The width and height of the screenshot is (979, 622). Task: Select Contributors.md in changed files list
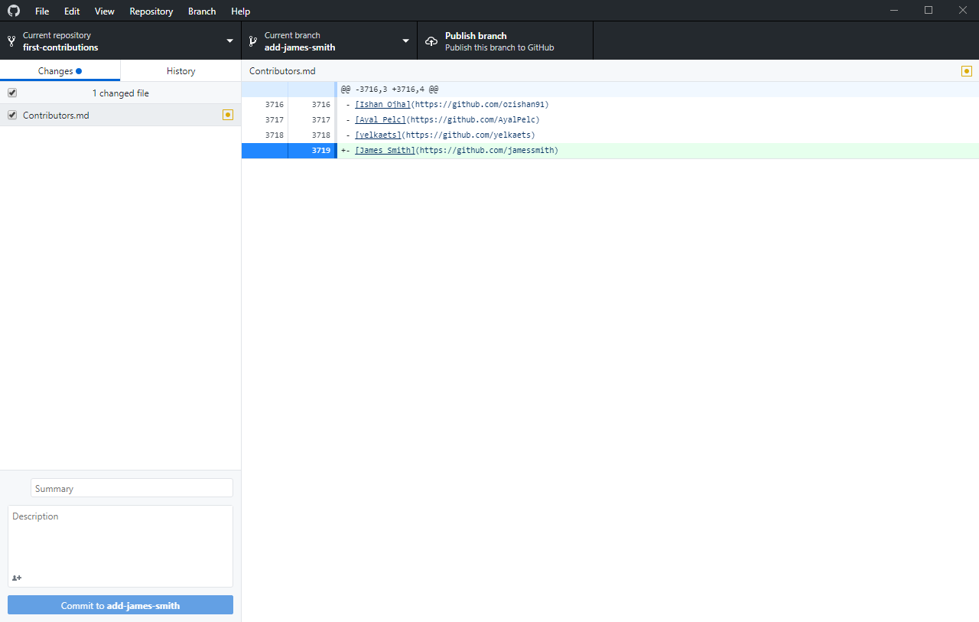(x=120, y=115)
